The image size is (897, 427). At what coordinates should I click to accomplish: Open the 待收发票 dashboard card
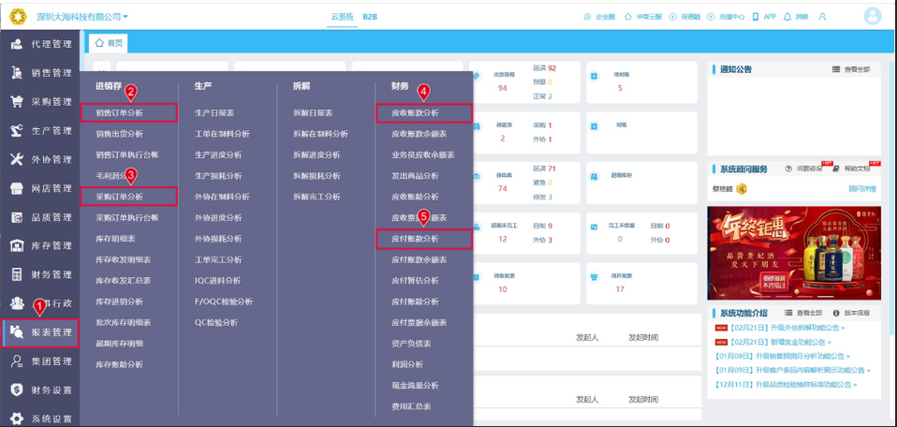pos(524,284)
